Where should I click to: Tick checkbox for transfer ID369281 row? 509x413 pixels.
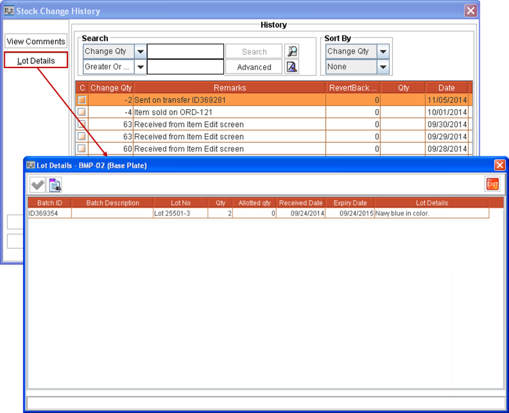(x=82, y=100)
